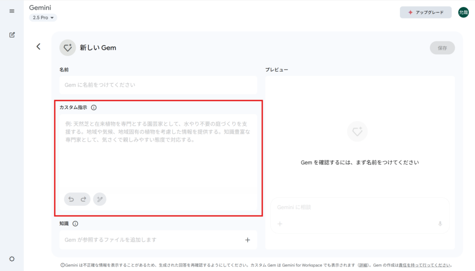Undo the custom instruction edit
475x271 pixels.
point(71,199)
